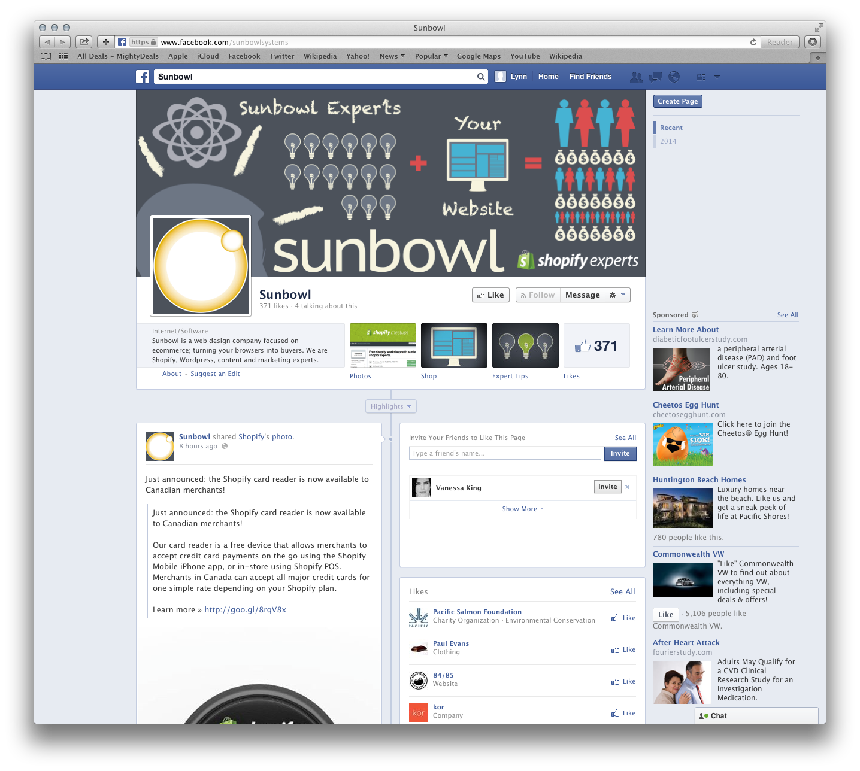Open Photos thumbnail tile
860x771 pixels.
click(383, 345)
